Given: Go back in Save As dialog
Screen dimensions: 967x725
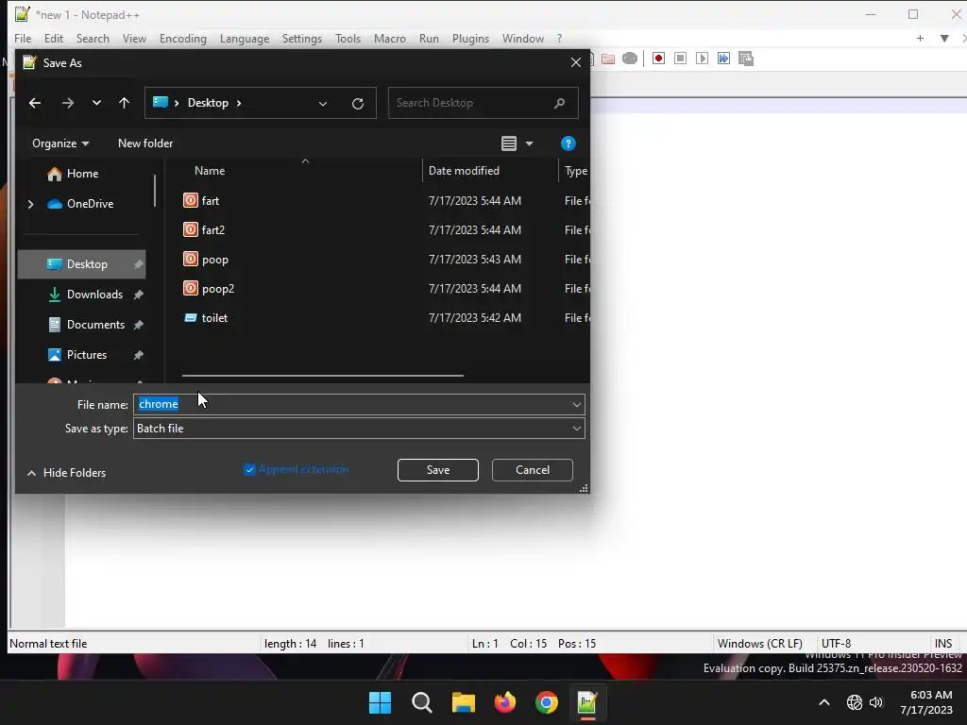Looking at the screenshot, I should click(x=35, y=103).
